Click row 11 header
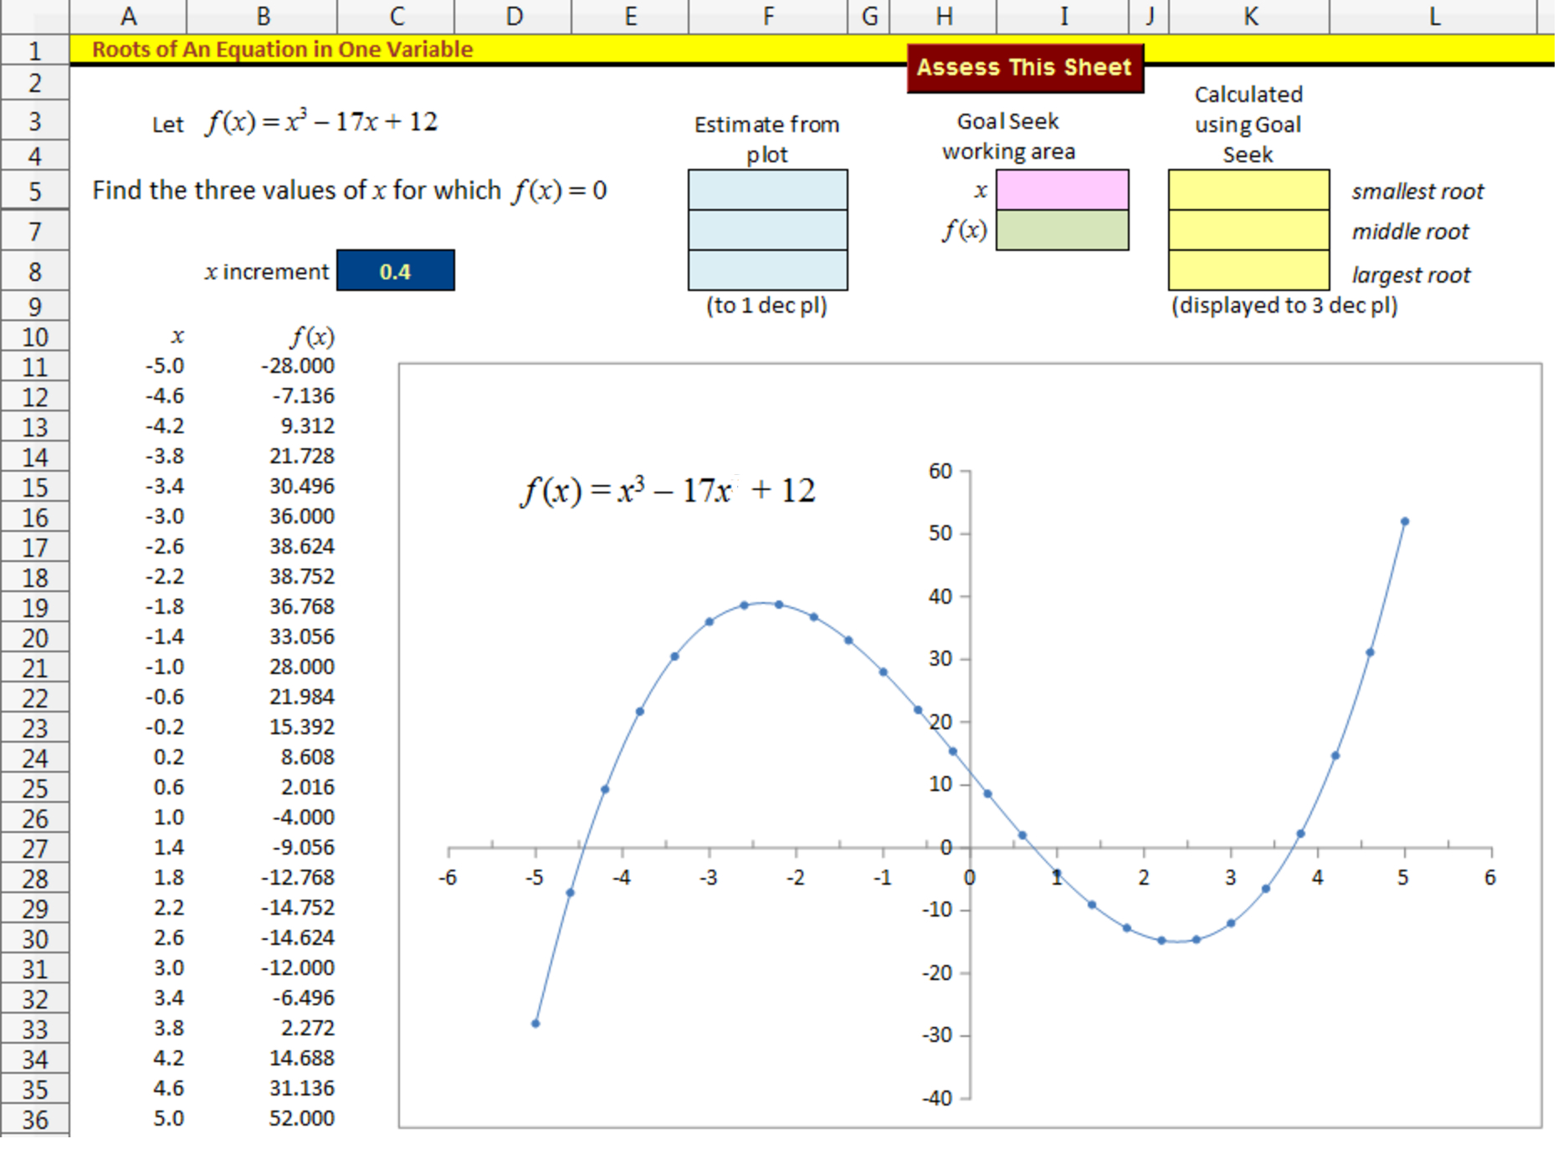Viewport: 1558px width, 1149px height. point(34,367)
